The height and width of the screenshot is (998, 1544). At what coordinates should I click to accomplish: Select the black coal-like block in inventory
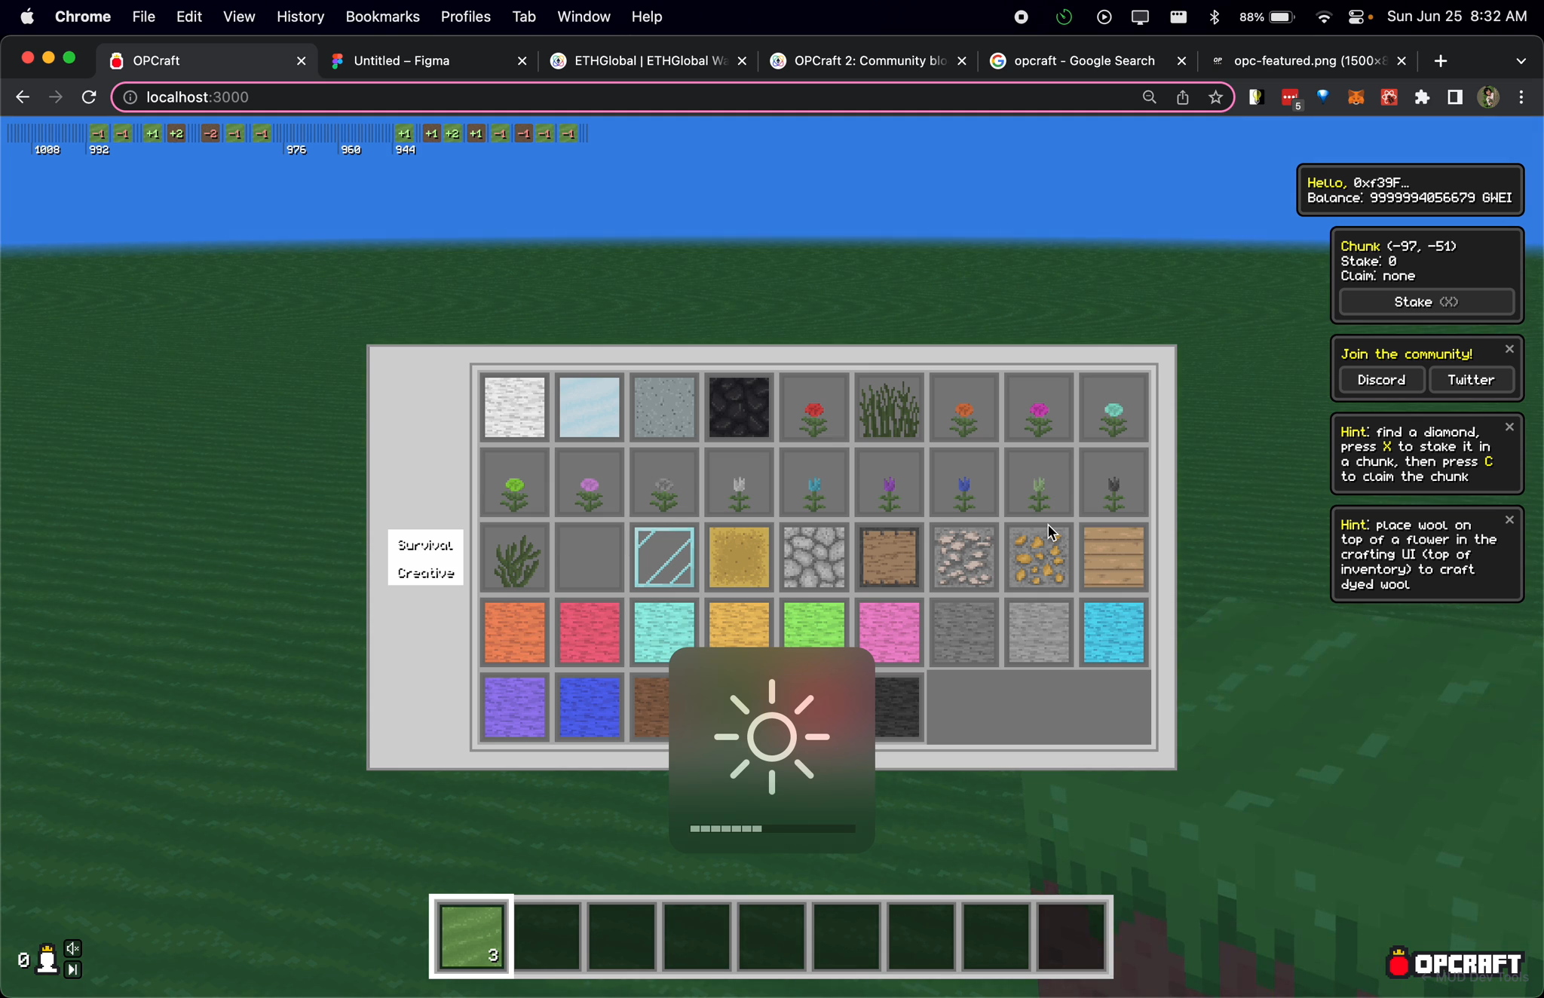tap(739, 407)
